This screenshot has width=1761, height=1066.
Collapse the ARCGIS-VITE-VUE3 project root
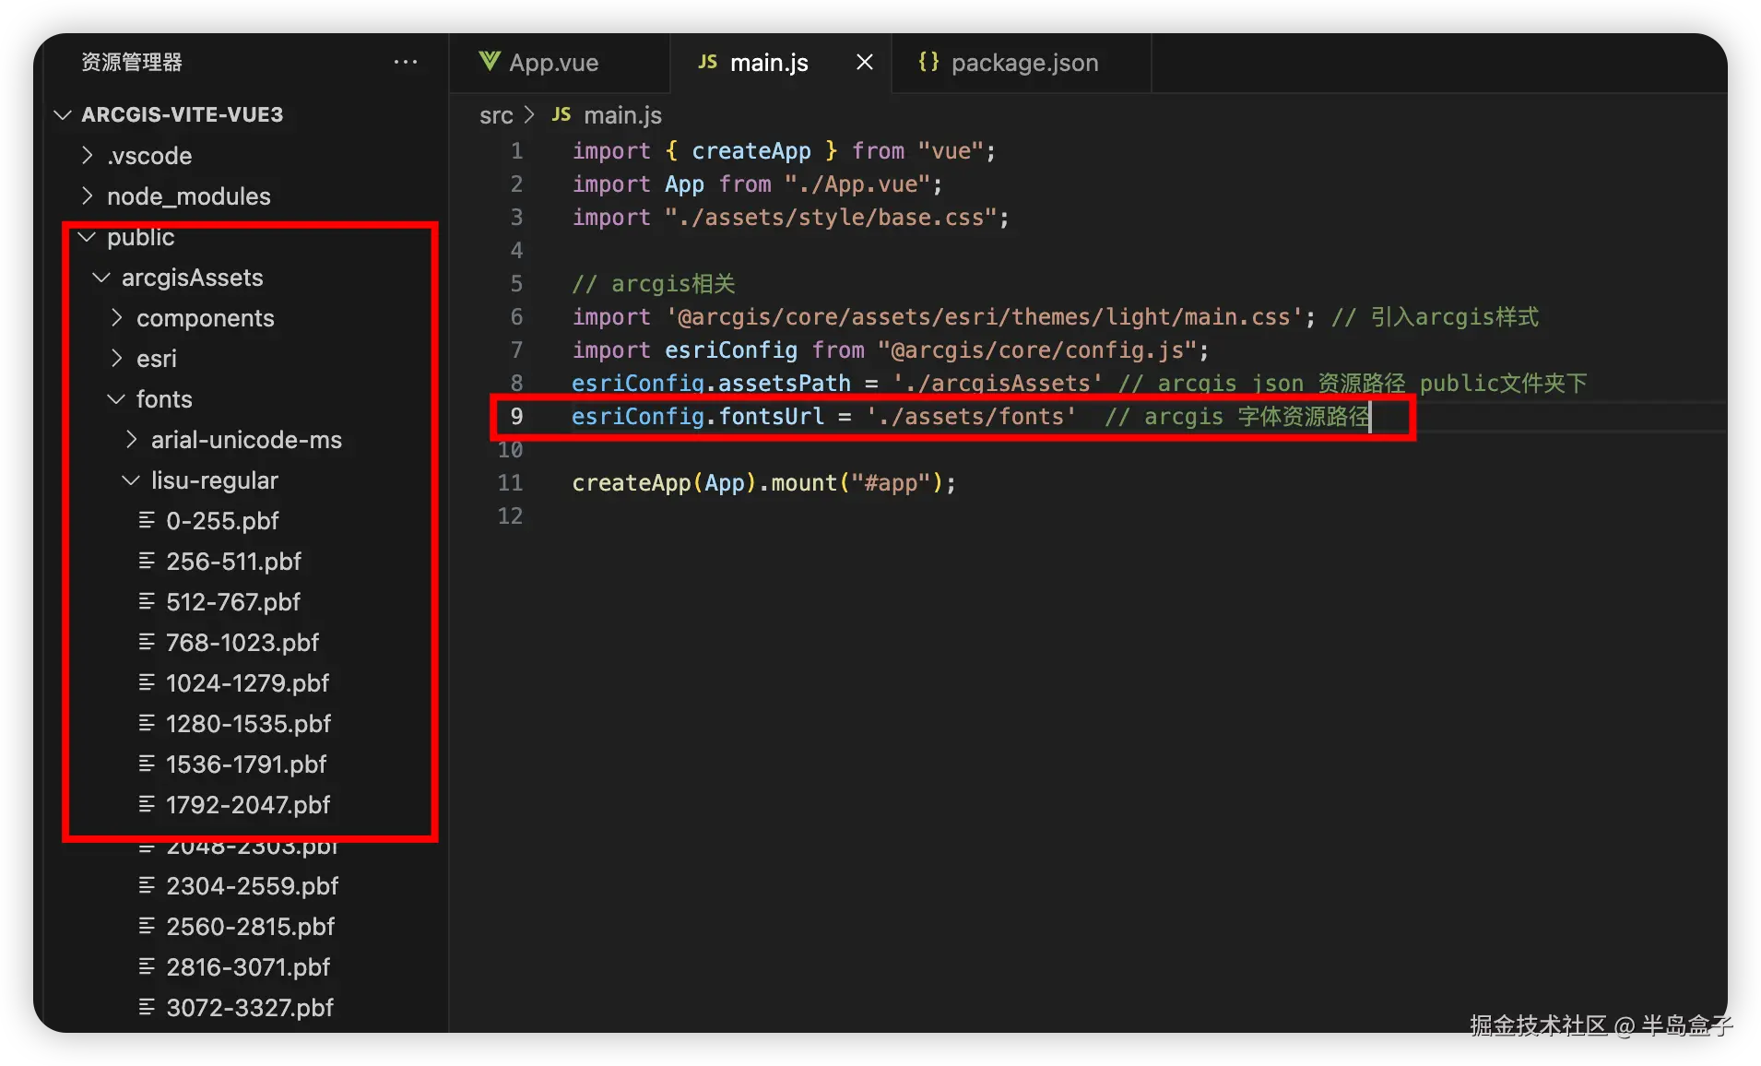(63, 114)
